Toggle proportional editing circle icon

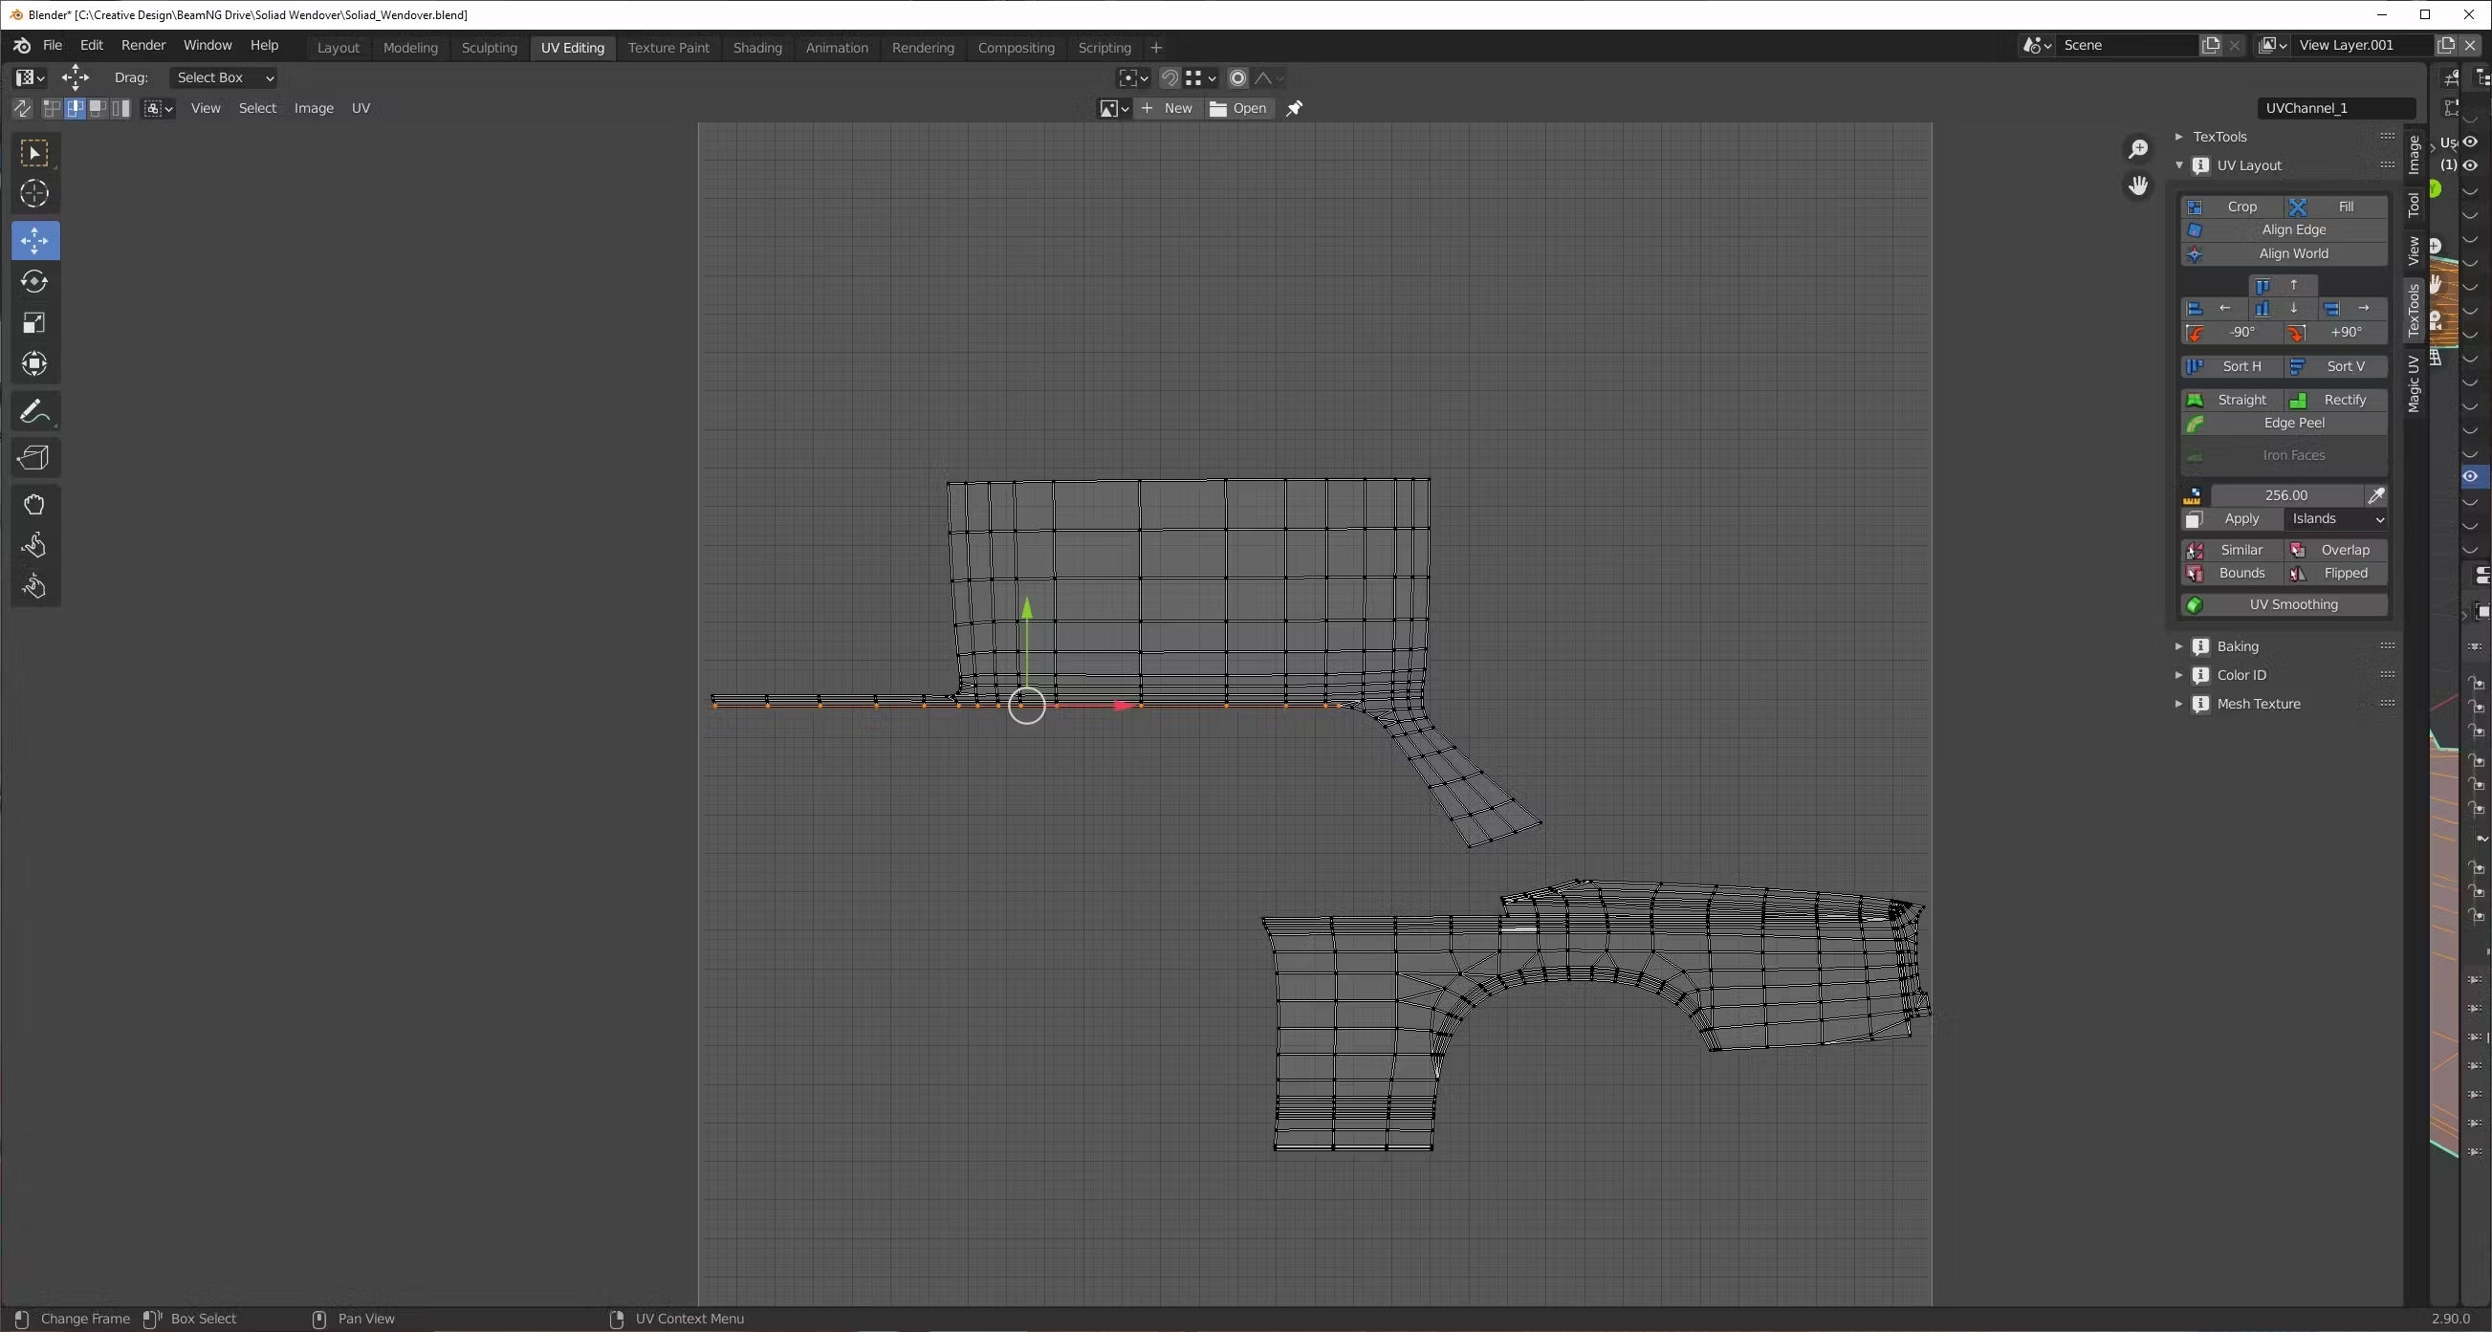coord(1237,78)
